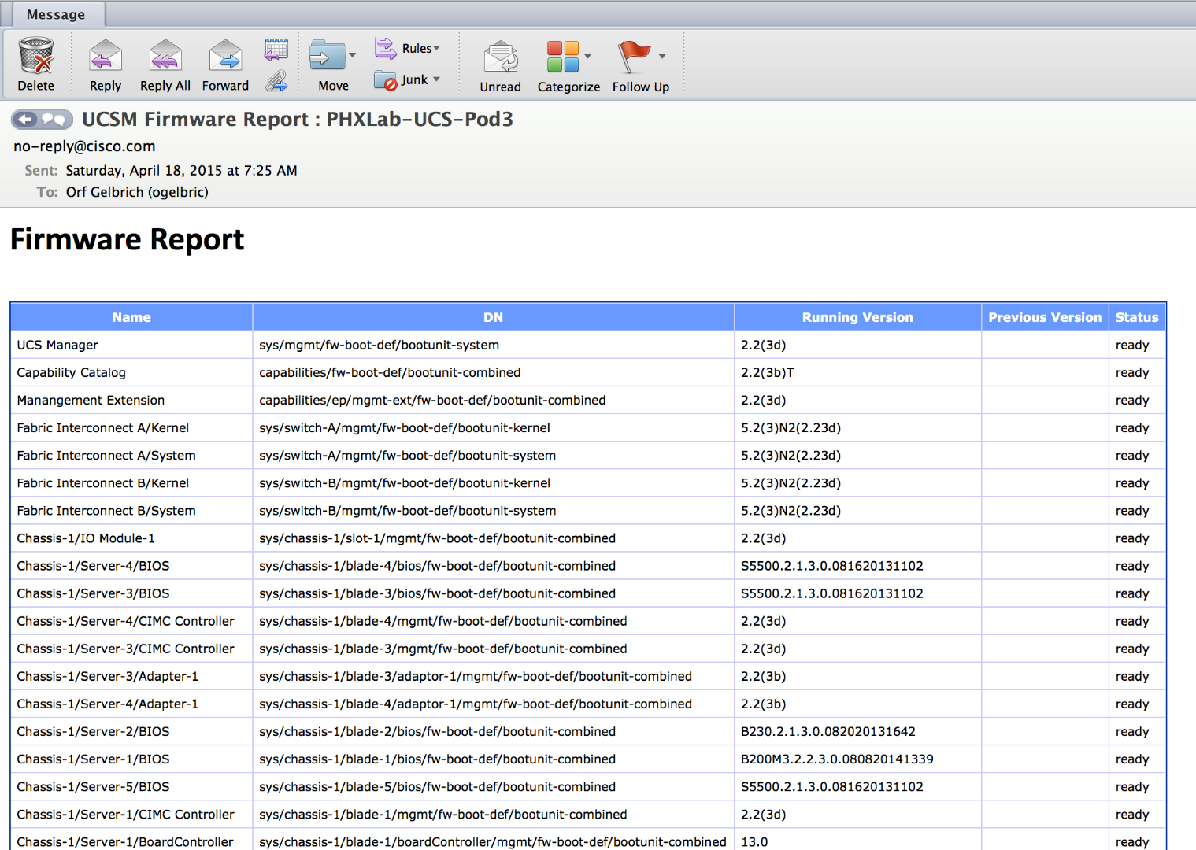Click sent date Saturday, April 18, 2015
This screenshot has height=850, width=1196.
point(181,170)
